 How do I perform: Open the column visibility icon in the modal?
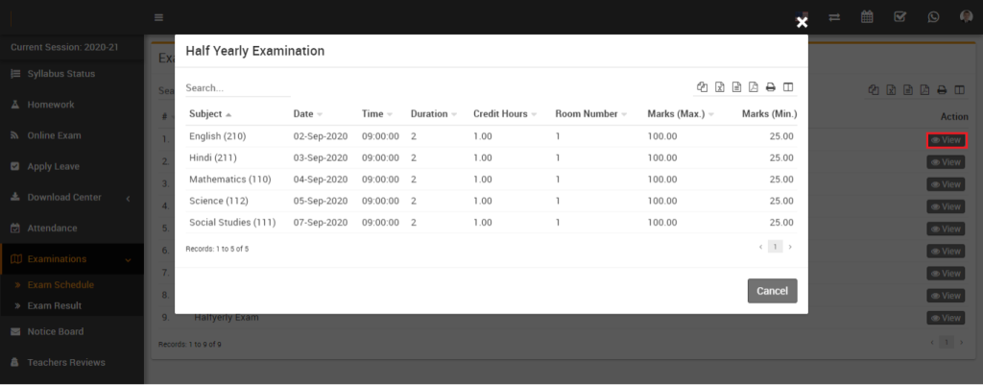(787, 88)
